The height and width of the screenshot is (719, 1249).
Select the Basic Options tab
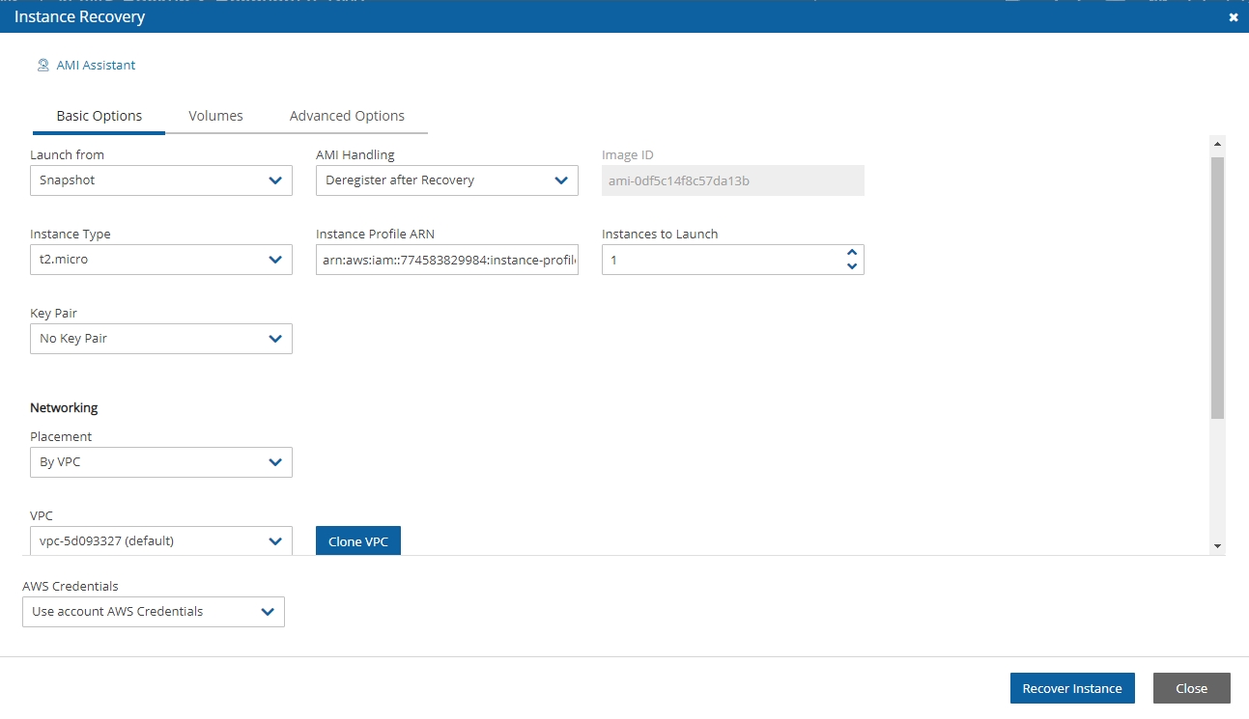tap(99, 116)
